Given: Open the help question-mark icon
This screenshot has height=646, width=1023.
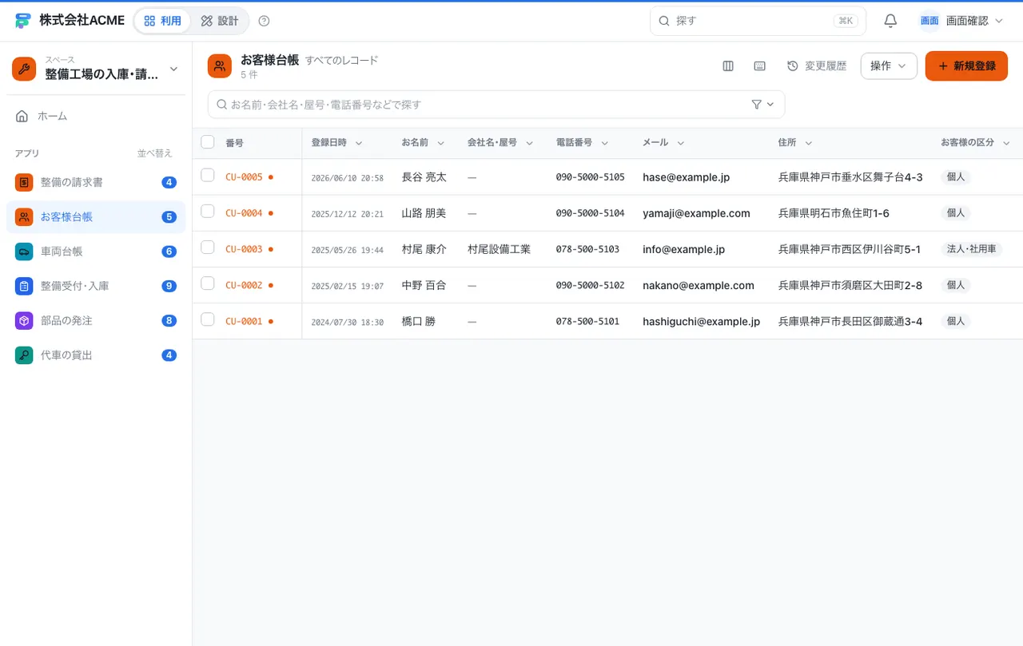Looking at the screenshot, I should pos(265,21).
